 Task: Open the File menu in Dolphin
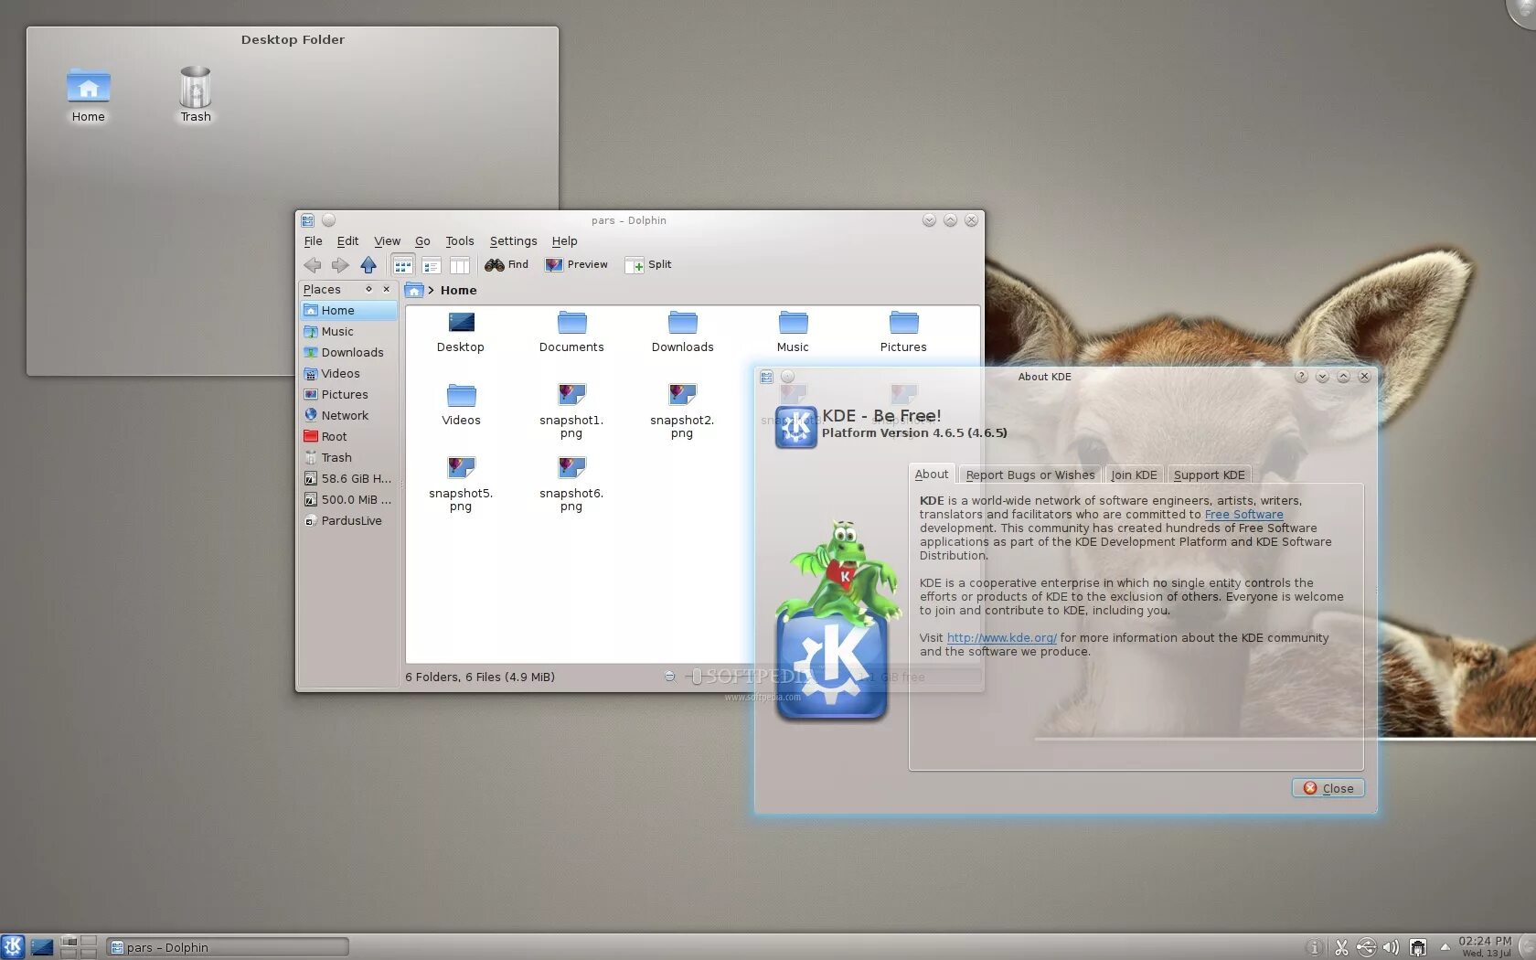click(x=313, y=241)
